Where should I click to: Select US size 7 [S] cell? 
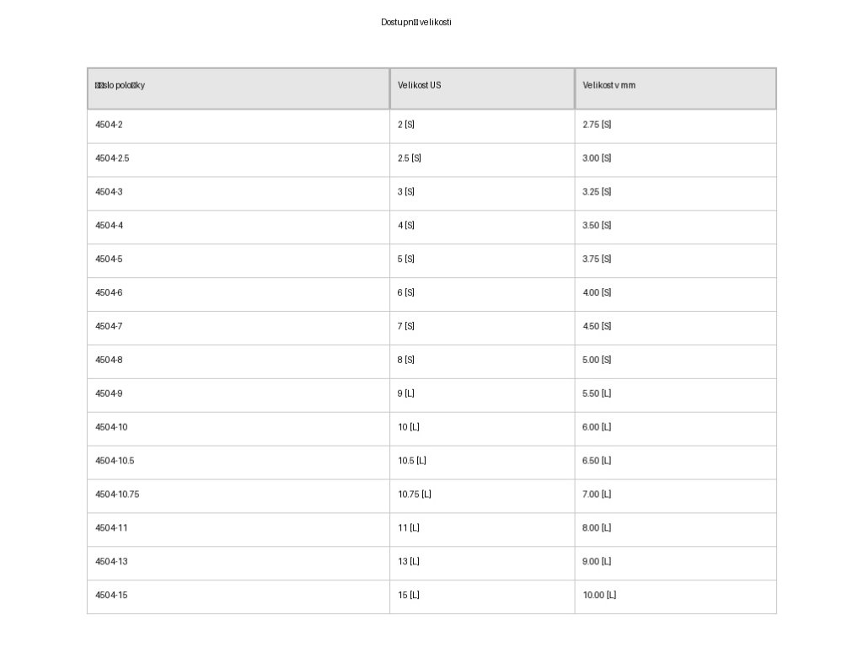406,327
